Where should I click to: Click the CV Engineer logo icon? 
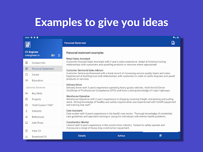28,44
